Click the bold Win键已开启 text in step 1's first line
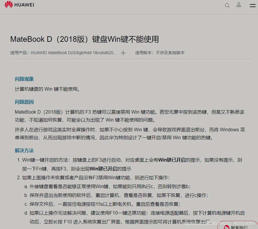 (172, 160)
